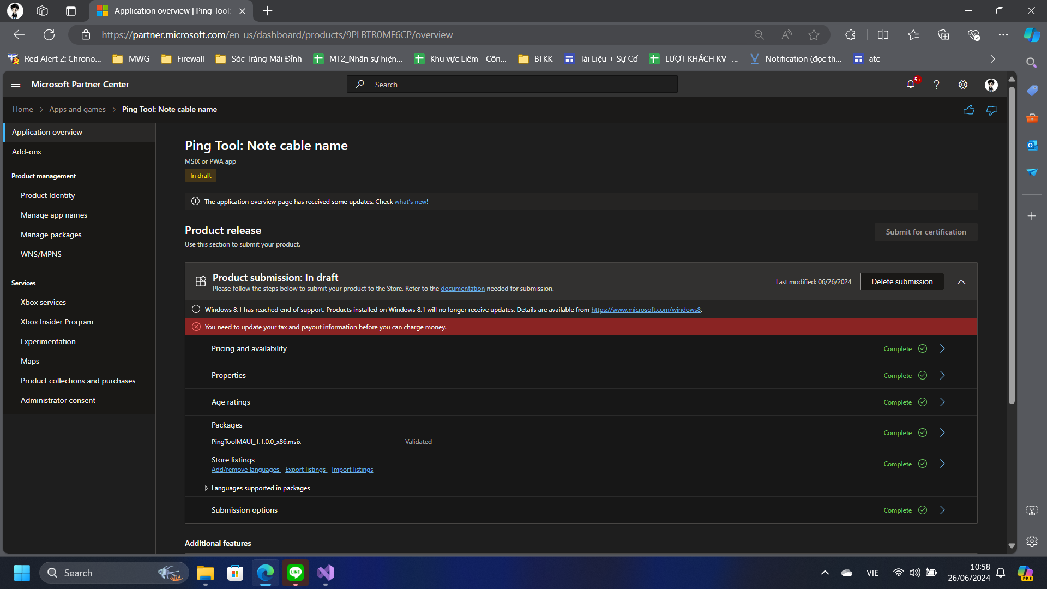Open Properties row chevron
The height and width of the screenshot is (589, 1047).
(x=942, y=375)
